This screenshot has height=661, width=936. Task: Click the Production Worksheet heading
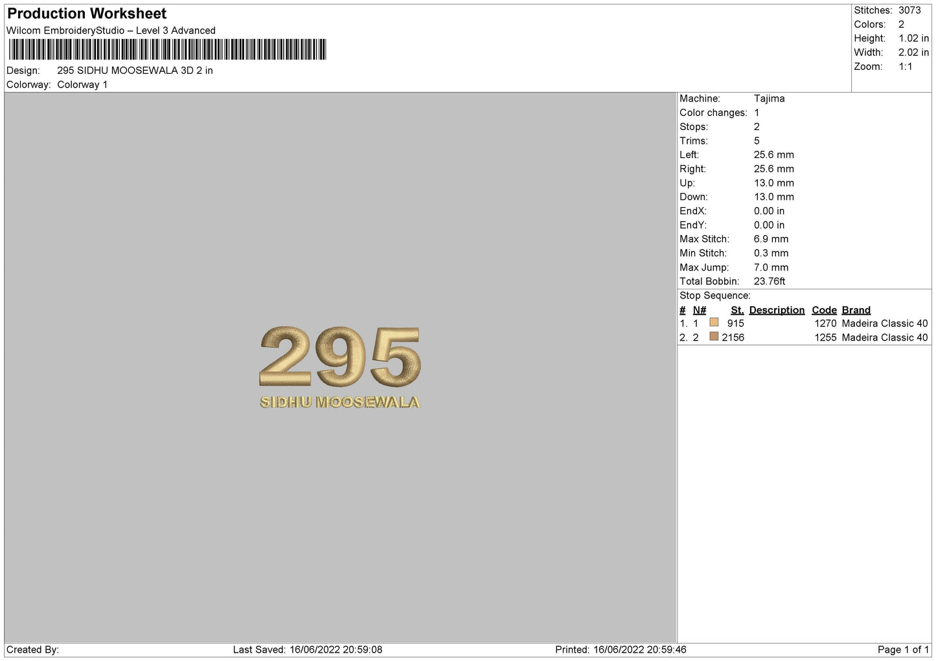(87, 14)
